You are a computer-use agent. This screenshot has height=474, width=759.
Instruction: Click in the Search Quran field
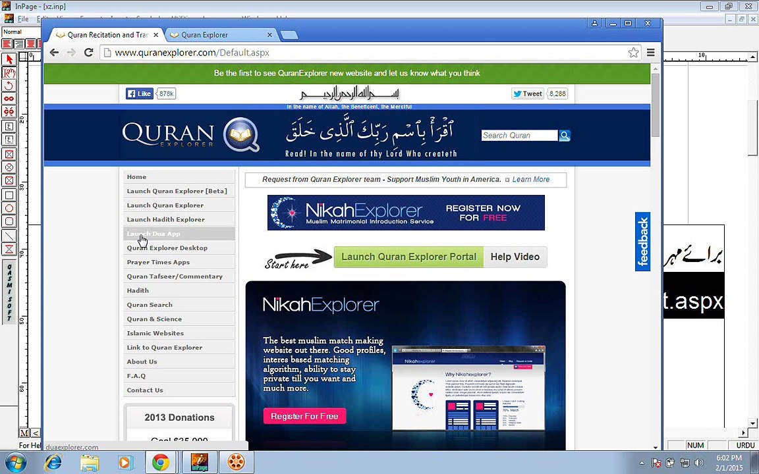tap(519, 136)
